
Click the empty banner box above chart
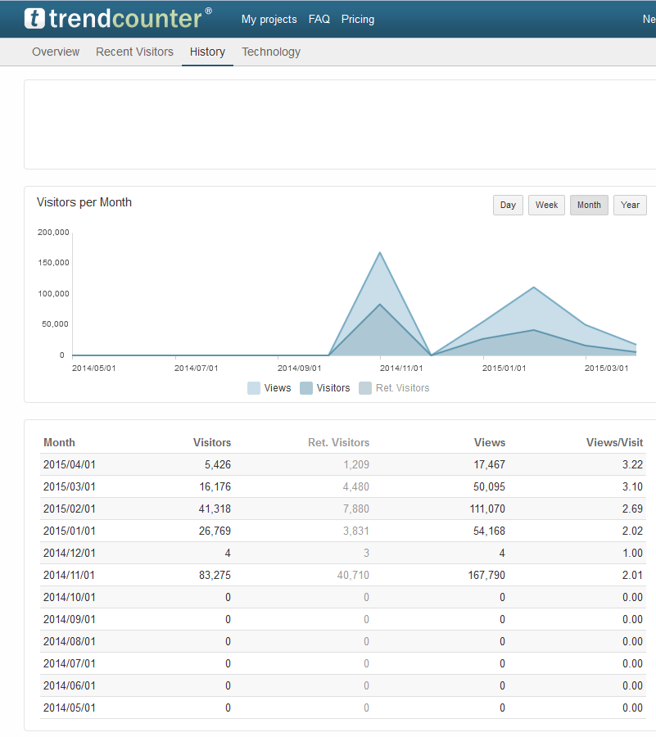[340, 124]
